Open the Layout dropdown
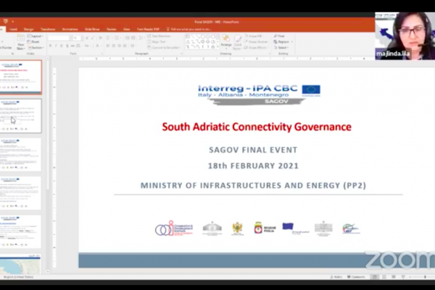The height and width of the screenshot is (290, 435). (35, 36)
